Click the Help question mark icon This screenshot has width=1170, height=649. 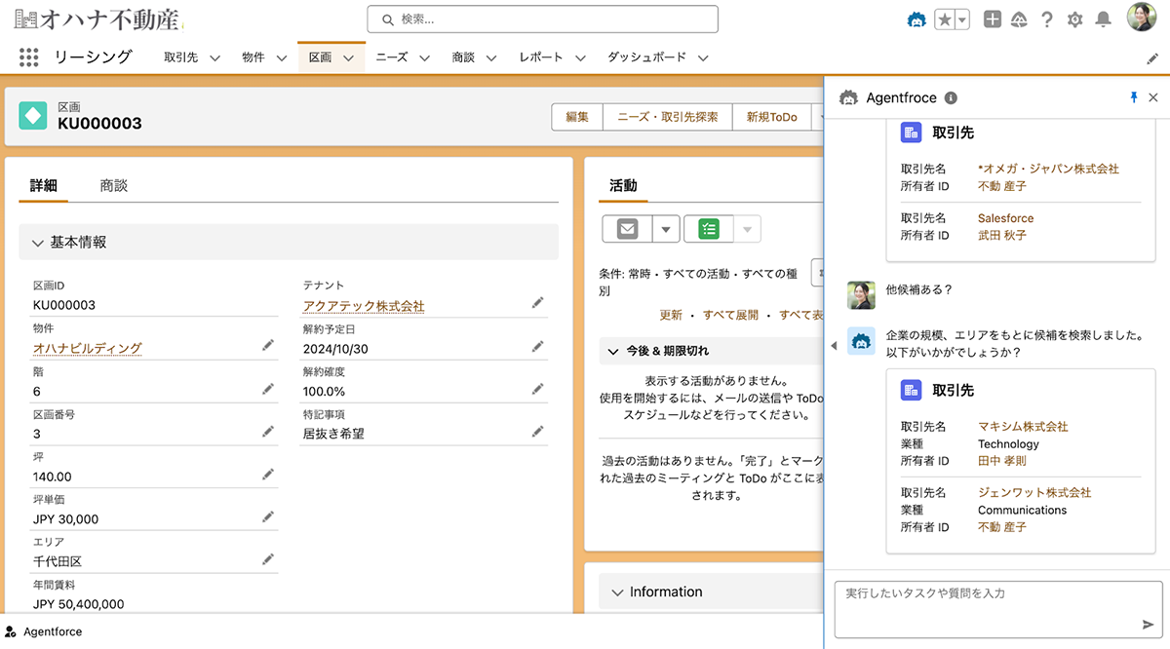pyautogui.click(x=1047, y=19)
